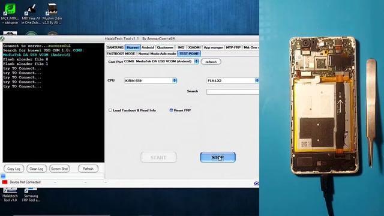
Task: Select the Normal Mode-Adb mode sub-tab
Action: pos(157,53)
